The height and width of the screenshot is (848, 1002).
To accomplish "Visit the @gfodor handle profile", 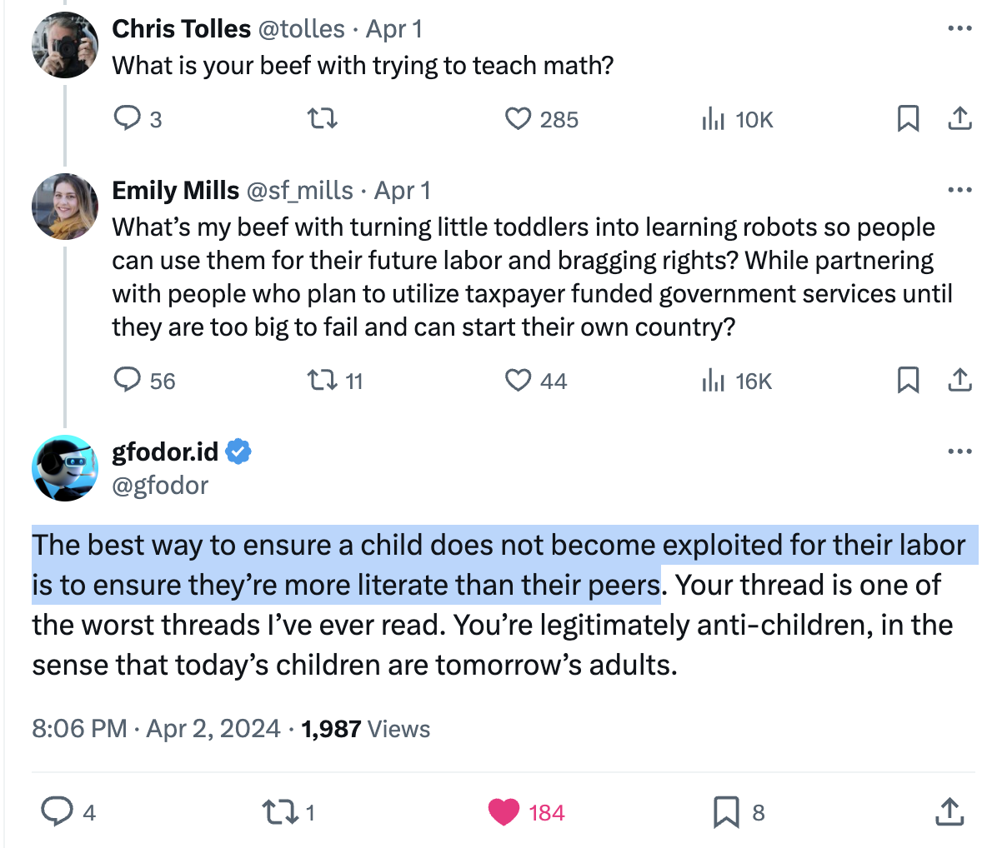I will 160,485.
